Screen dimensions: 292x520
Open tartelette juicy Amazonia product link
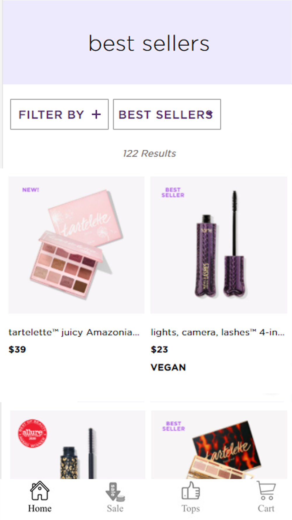(74, 333)
